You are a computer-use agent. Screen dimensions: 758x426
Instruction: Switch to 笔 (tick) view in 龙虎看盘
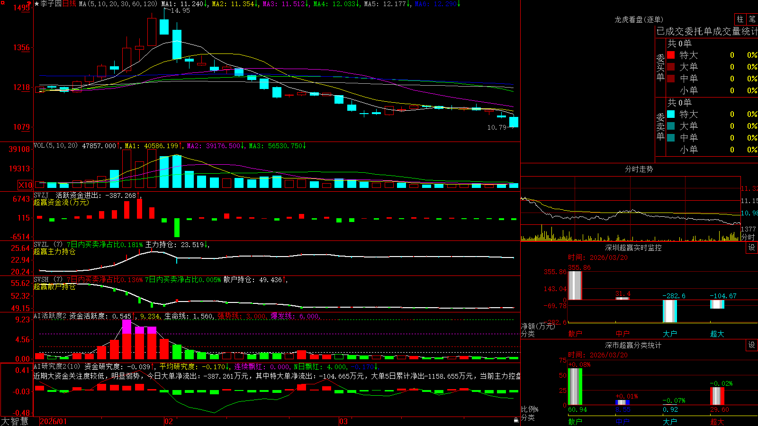click(752, 19)
